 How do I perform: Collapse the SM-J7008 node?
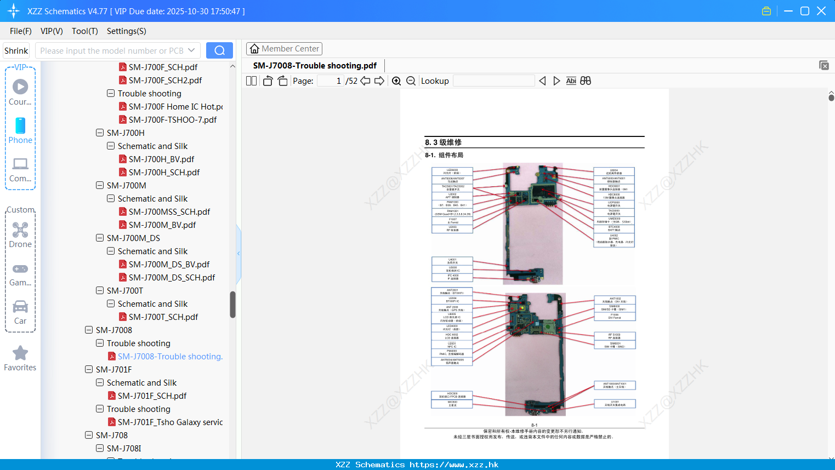(x=89, y=330)
